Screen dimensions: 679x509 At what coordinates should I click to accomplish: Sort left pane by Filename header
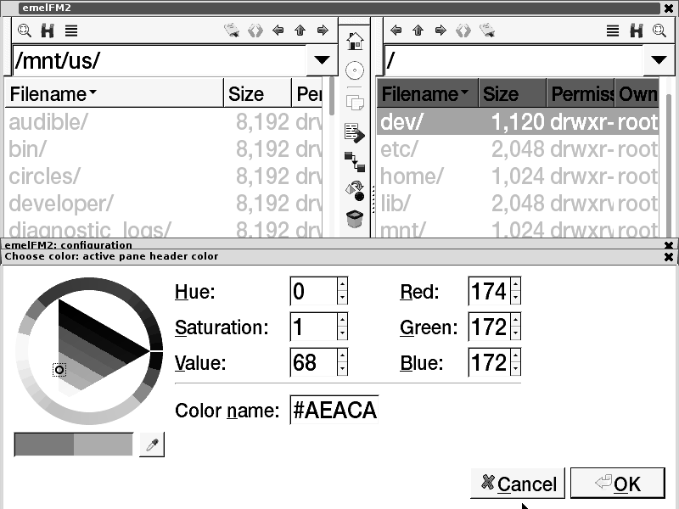114,94
